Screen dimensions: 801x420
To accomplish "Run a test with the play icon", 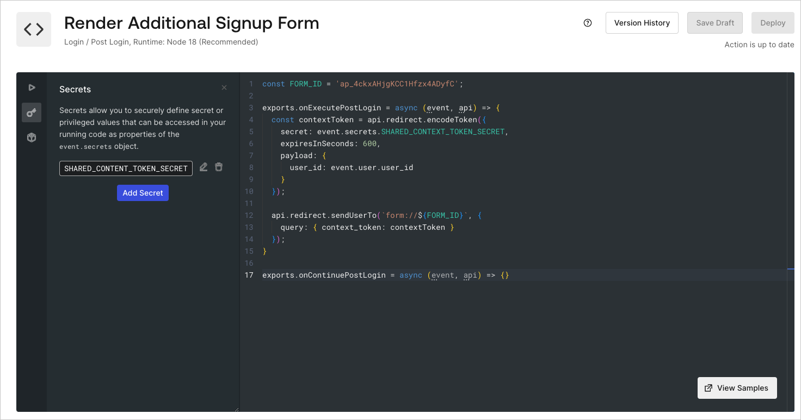I will 31,87.
